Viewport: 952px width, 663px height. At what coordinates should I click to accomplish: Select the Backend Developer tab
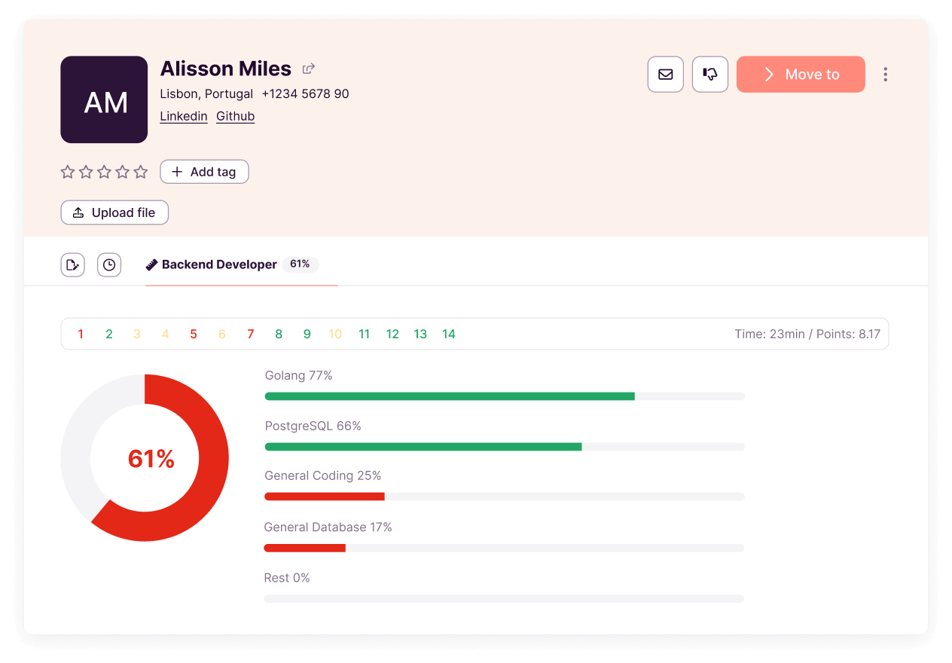coord(219,265)
